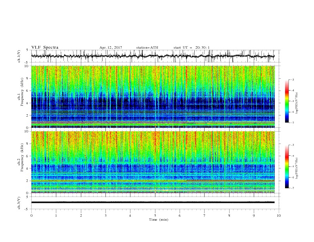The height and width of the screenshot is (242, 314).
Task: Click the "Time (min)" x-axis label
Action: 159,219
